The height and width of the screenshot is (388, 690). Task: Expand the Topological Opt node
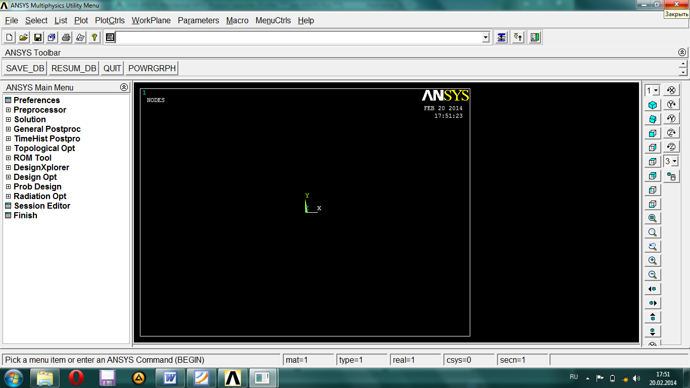point(8,149)
